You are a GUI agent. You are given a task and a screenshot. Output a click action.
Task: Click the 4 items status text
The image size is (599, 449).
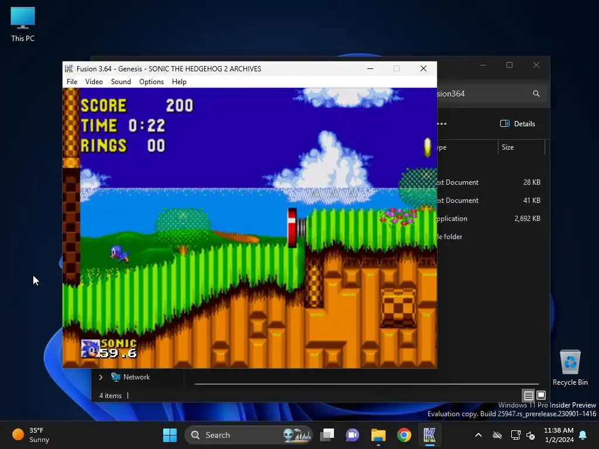click(111, 396)
